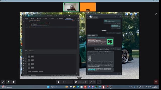Image resolution: width=161 pixels, height=90 pixels.
Task: Select the Run tool window title tab
Action: point(26,51)
